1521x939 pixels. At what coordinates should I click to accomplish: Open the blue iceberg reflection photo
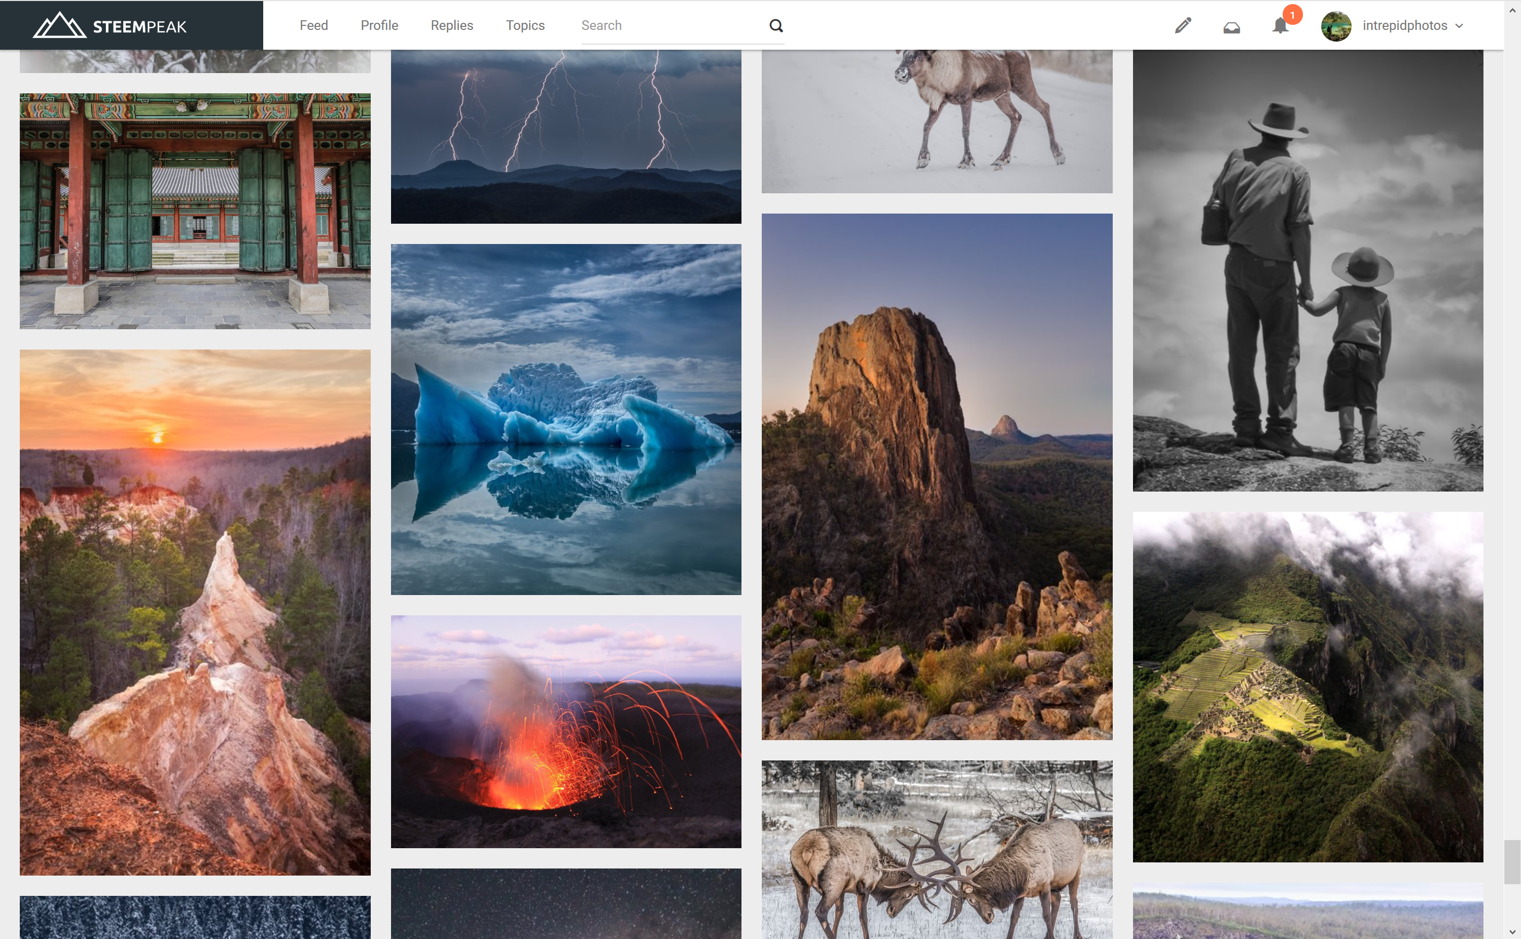pyautogui.click(x=565, y=419)
